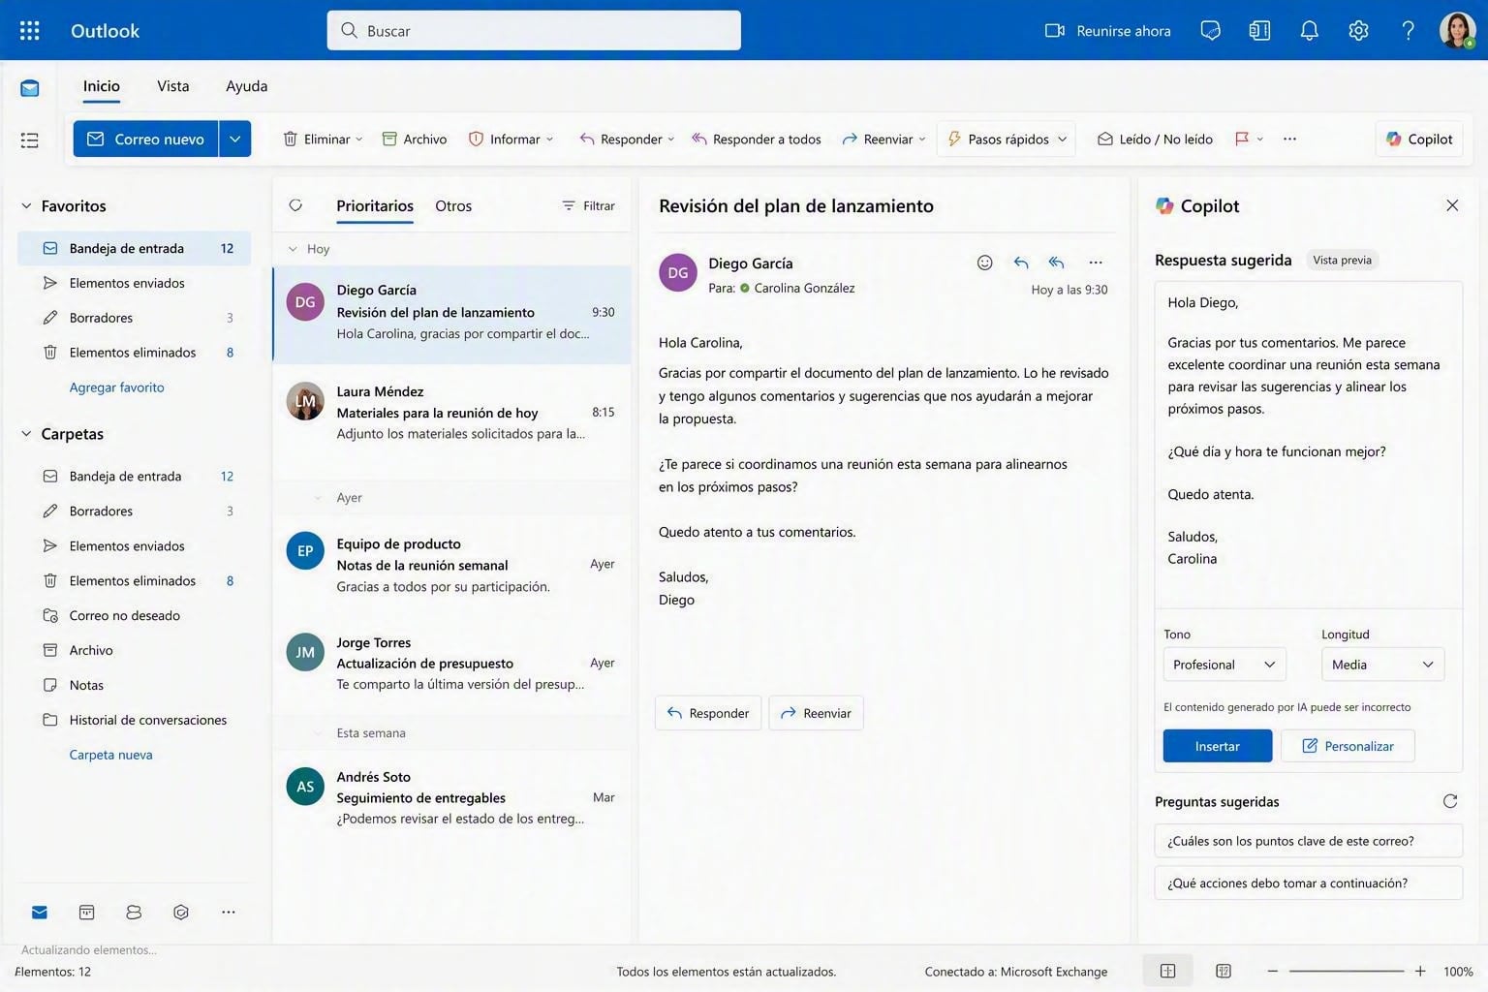The image size is (1488, 992).
Task: Toggle the navigation pane hamburger icon
Action: coord(30,140)
